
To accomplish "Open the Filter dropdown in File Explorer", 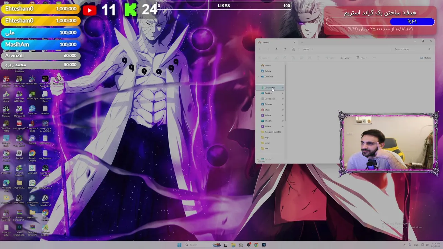I will [x=362, y=58].
